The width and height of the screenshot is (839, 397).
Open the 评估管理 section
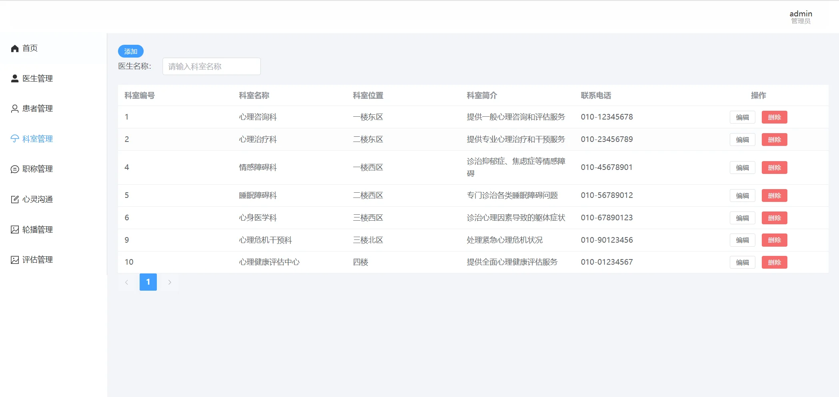pos(38,259)
